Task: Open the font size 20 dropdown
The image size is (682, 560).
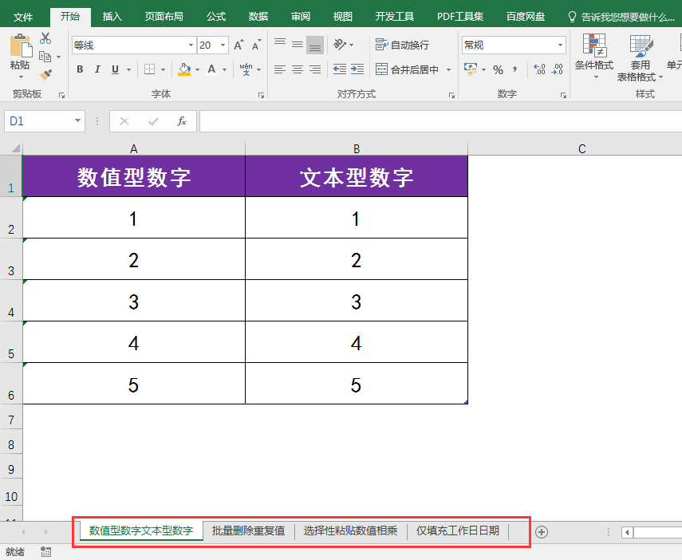Action: [x=223, y=45]
